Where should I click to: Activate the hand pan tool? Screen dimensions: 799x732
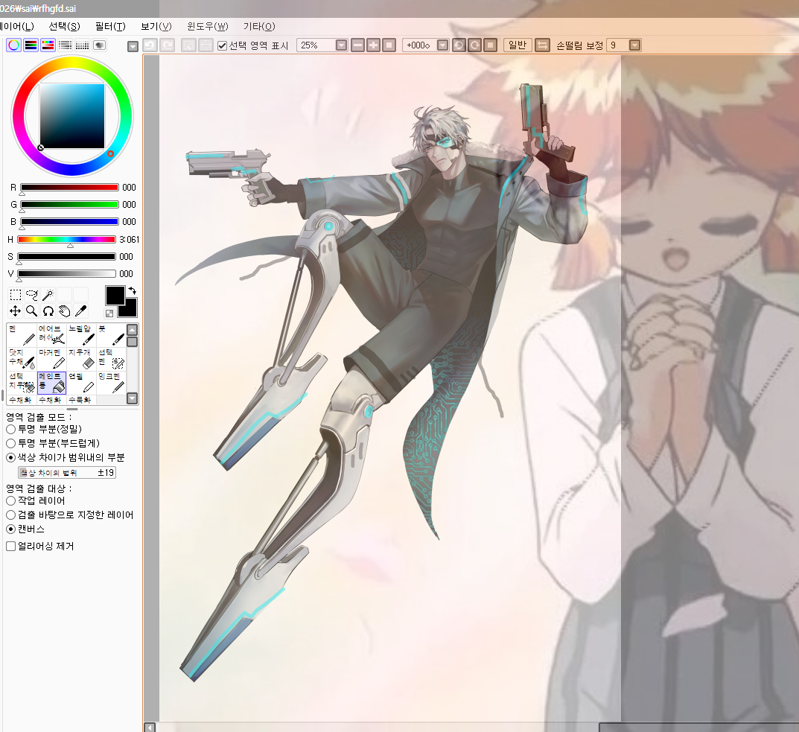click(x=65, y=311)
